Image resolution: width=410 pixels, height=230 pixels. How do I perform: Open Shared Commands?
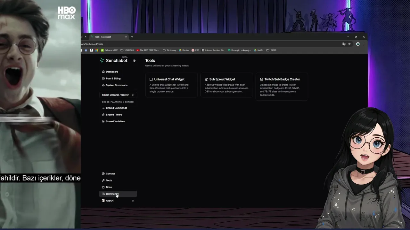click(118, 108)
